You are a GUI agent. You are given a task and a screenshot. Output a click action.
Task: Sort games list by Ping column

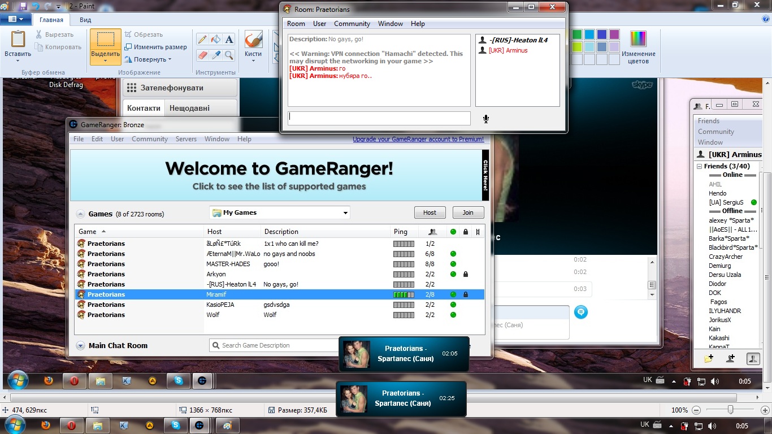tap(404, 232)
